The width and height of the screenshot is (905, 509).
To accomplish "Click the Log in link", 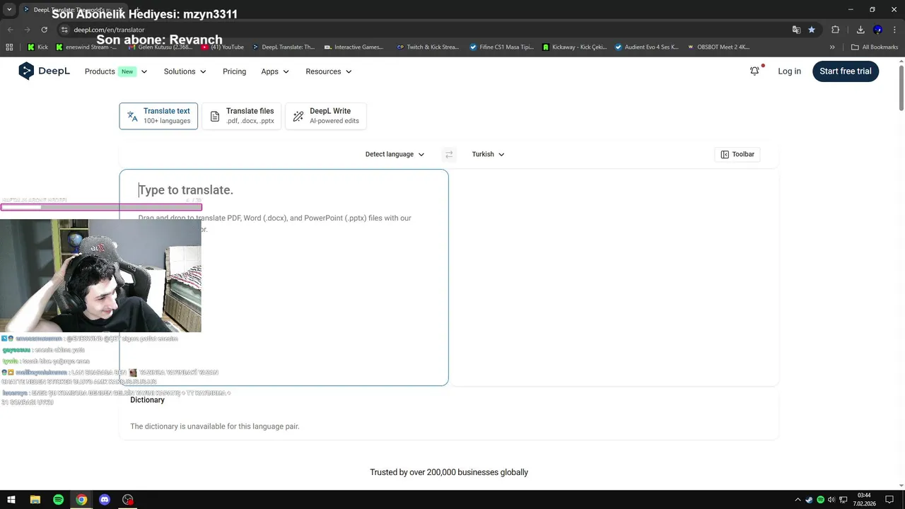I will pyautogui.click(x=789, y=71).
